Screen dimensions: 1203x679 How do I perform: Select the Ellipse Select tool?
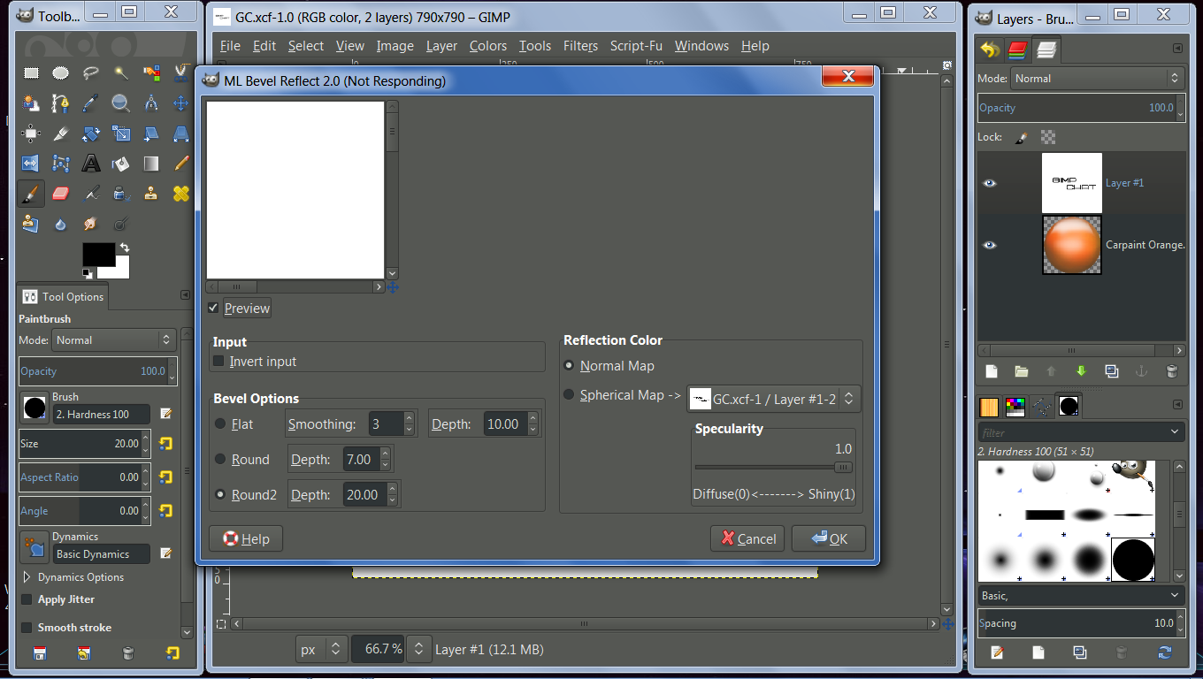[x=61, y=73]
